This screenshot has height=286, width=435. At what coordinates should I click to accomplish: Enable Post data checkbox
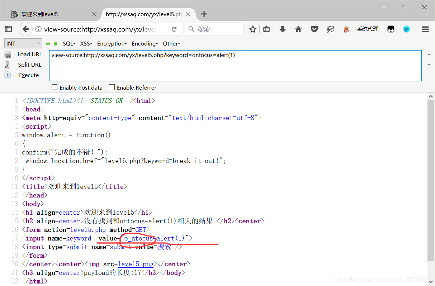click(x=55, y=87)
